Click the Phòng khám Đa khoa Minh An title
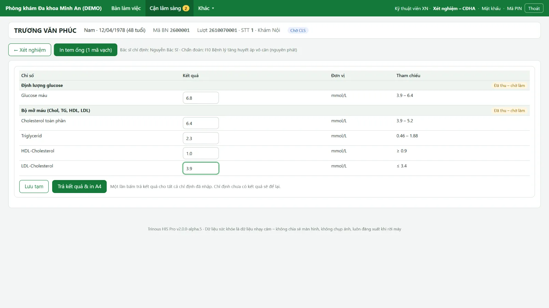 pyautogui.click(x=54, y=8)
